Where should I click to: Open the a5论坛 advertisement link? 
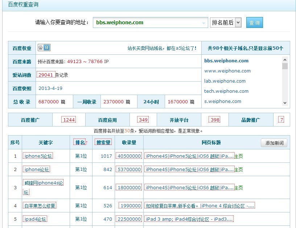click(x=162, y=48)
